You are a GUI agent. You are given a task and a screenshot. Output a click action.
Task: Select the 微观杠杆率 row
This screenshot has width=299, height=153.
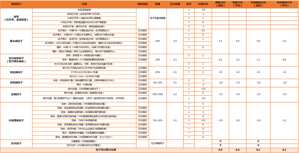coord(84,27)
